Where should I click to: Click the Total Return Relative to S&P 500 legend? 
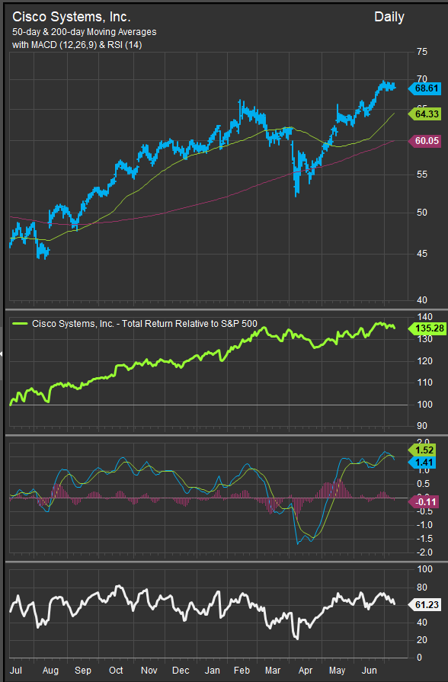(x=145, y=324)
